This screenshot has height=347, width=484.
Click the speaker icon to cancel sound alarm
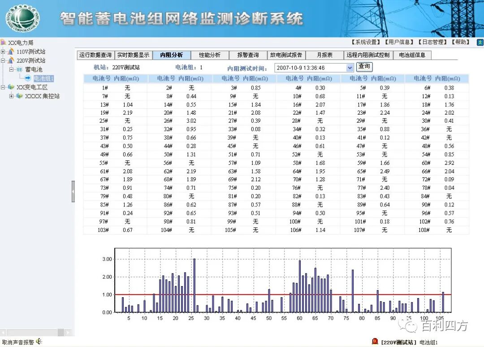pos(39,341)
